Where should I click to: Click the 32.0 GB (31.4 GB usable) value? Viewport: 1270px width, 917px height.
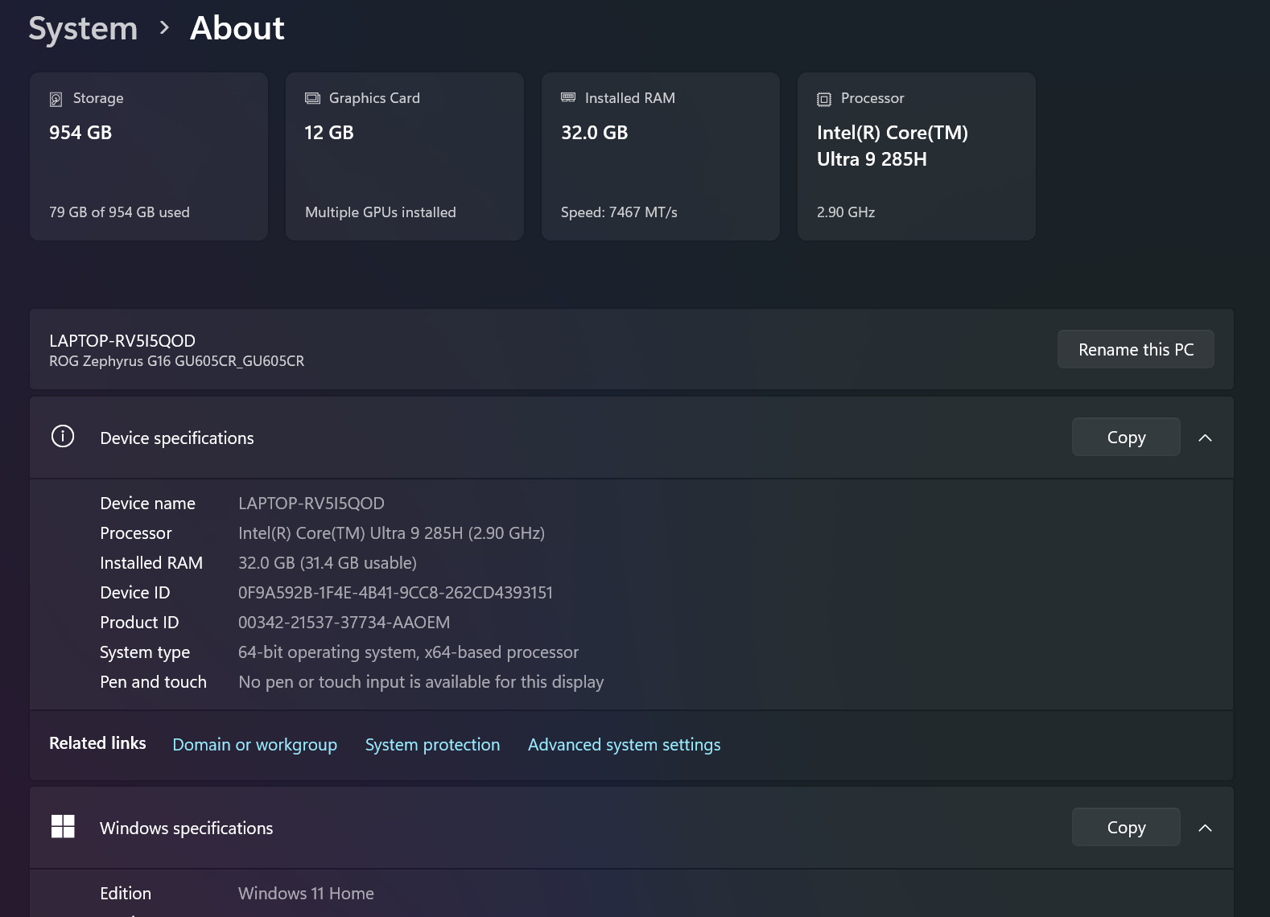click(328, 563)
